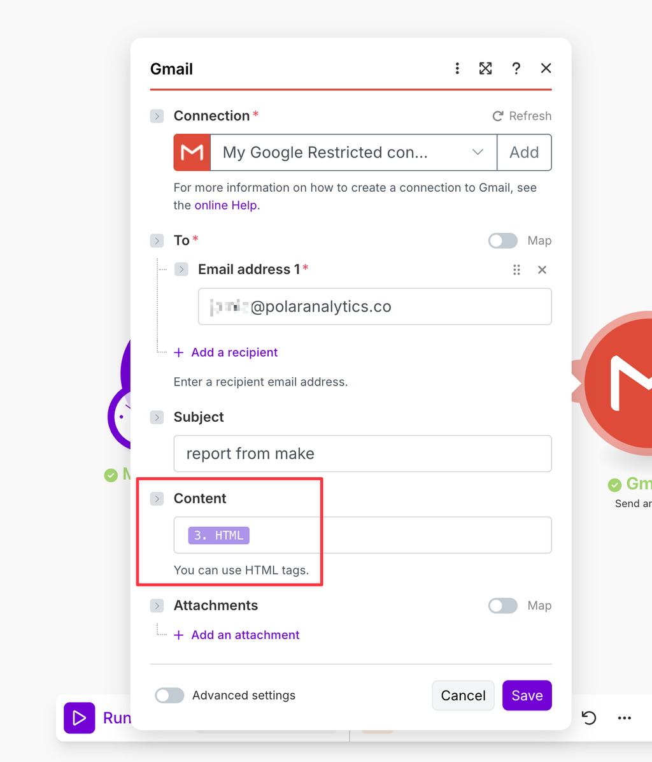Open the online Help link

tap(226, 205)
